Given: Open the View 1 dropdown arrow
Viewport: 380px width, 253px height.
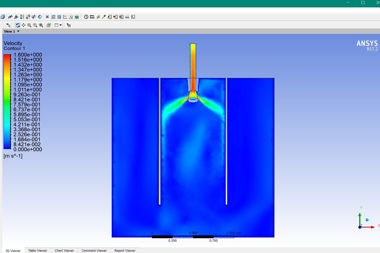Looking at the screenshot, I should coord(18,31).
